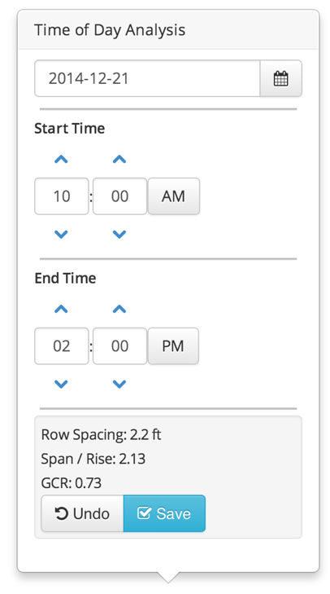Image resolution: width=330 pixels, height=594 pixels.
Task: Click the Row Spacing 2.2 ft result text
Action: [101, 434]
